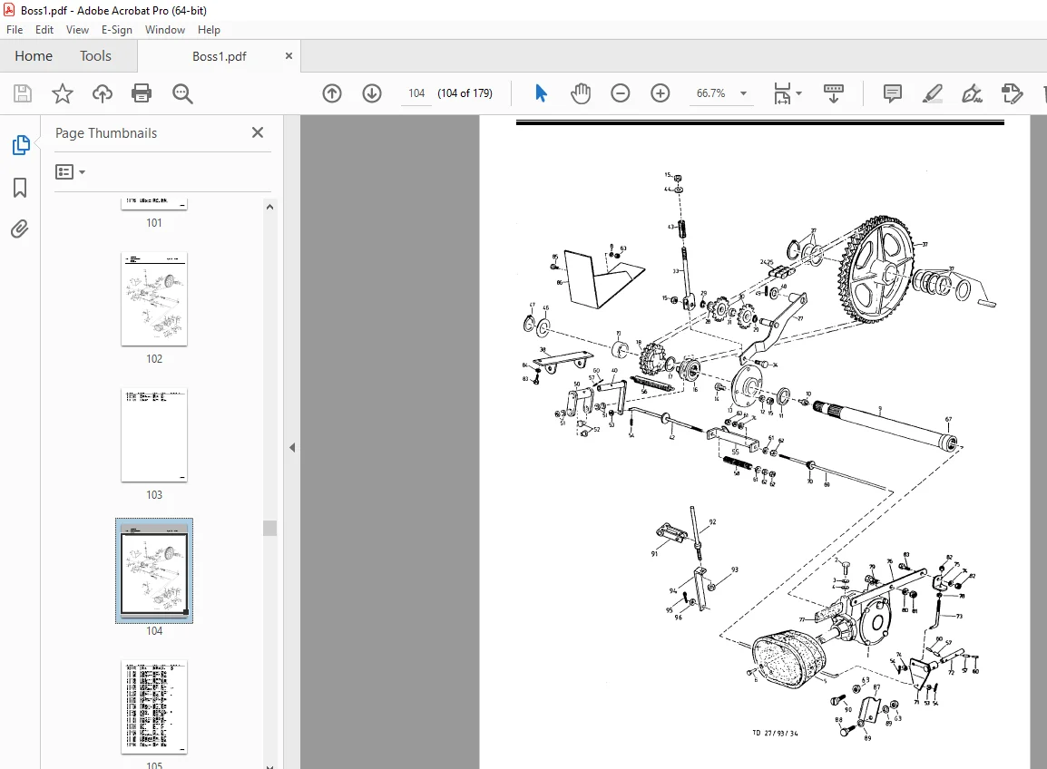This screenshot has width=1047, height=769.
Task: Select page 104 thumbnail
Action: [x=154, y=570]
